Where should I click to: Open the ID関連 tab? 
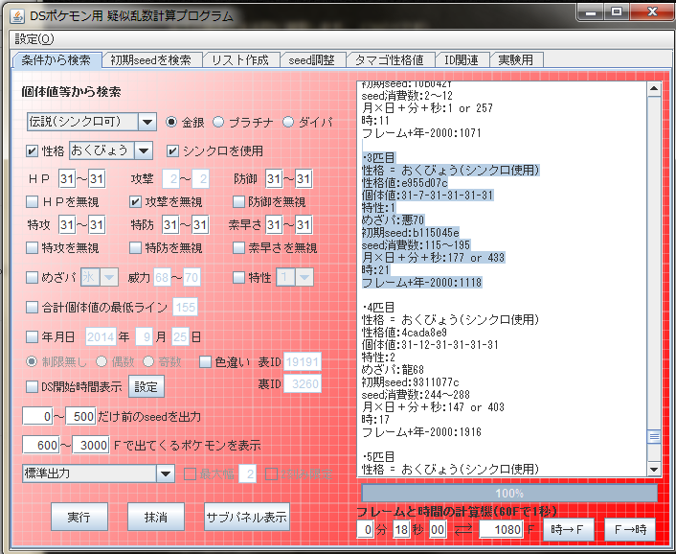click(462, 60)
